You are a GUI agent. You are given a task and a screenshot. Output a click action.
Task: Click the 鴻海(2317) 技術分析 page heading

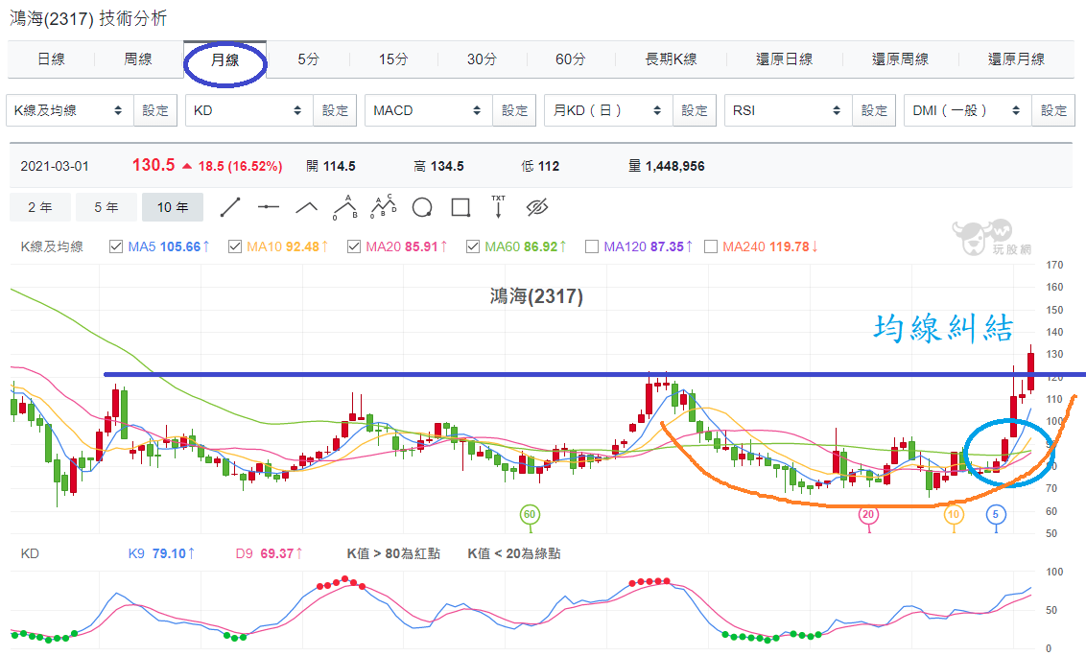(x=88, y=19)
